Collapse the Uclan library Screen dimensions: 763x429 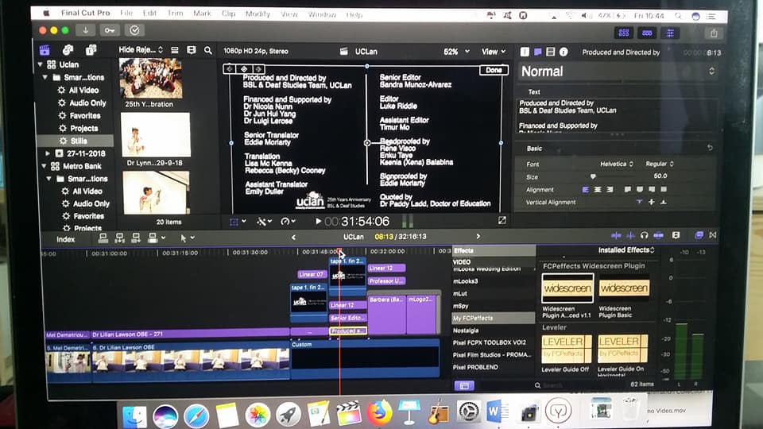(41, 64)
